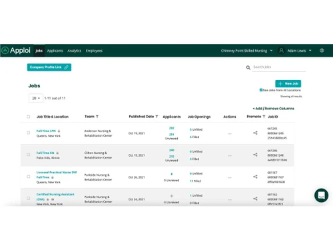Click the search magnifier icon
Screen dimensions: 333x250
(x=248, y=67)
